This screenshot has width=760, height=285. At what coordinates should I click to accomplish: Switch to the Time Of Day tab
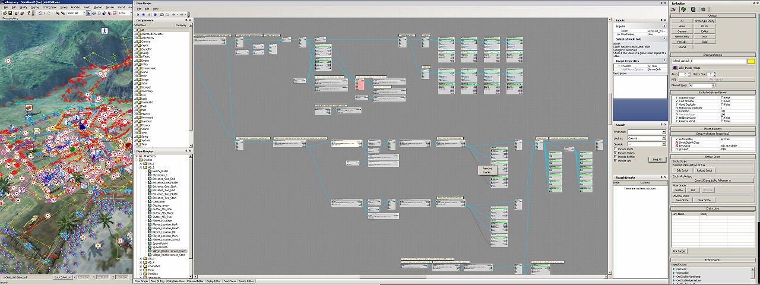(157, 281)
